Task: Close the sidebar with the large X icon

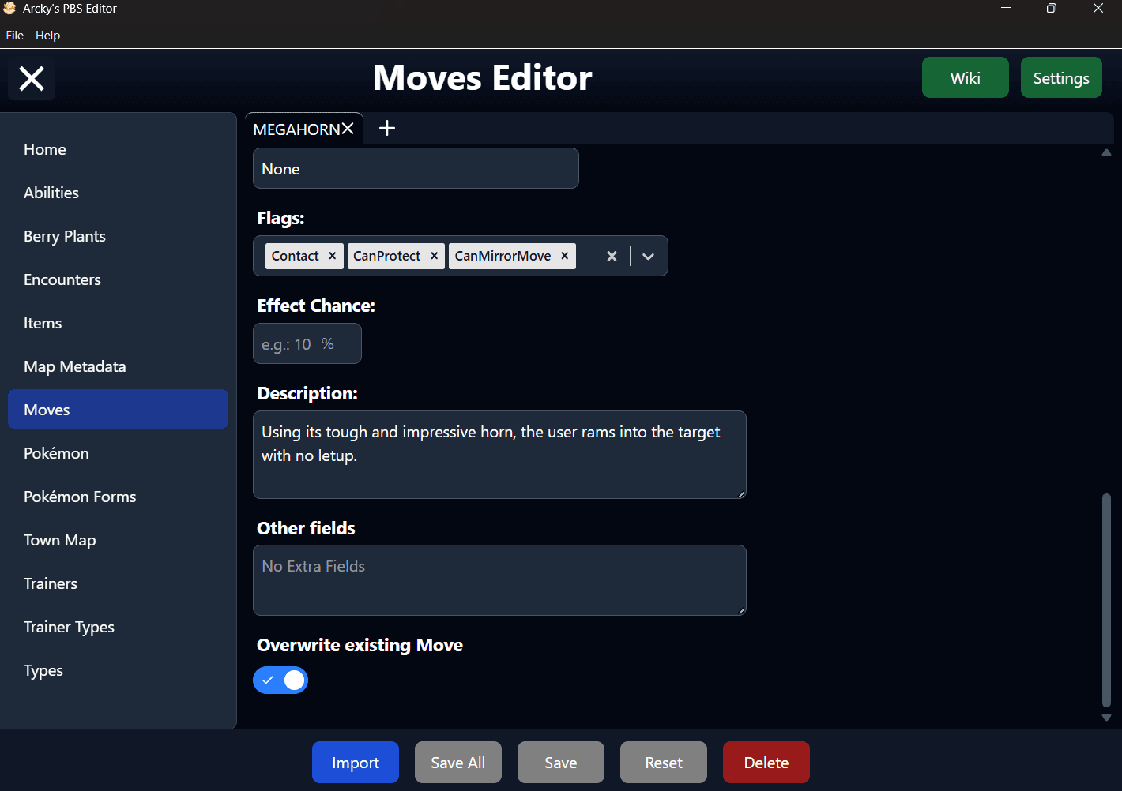Action: 32,78
